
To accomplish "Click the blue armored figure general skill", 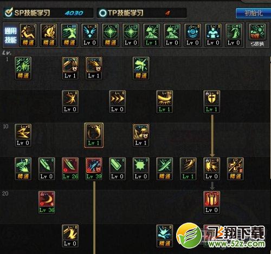I will click(213, 35).
